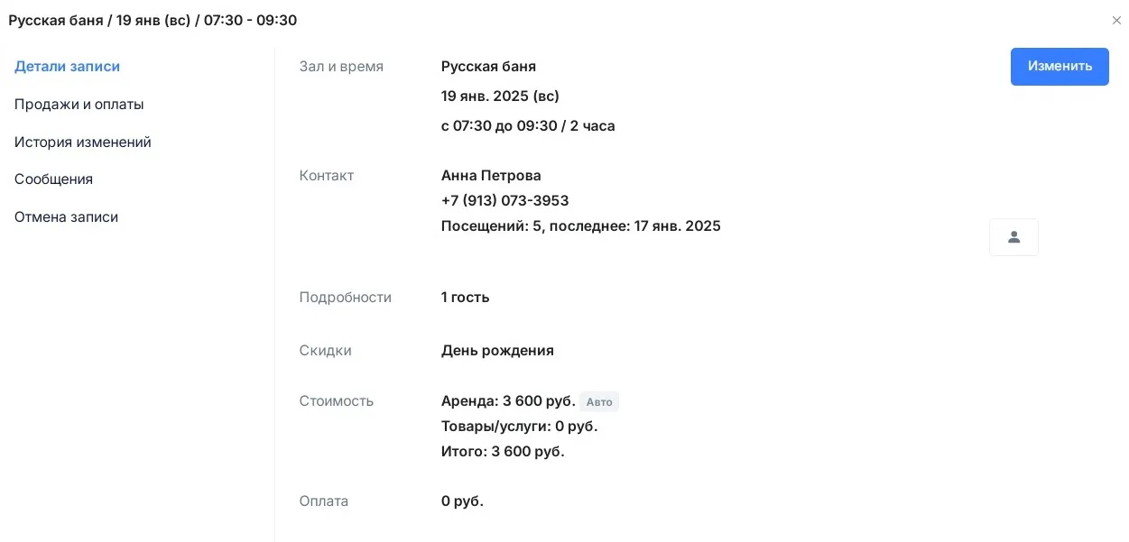
Task: Click the Оплата amount 0 руб.
Action: coord(461,501)
